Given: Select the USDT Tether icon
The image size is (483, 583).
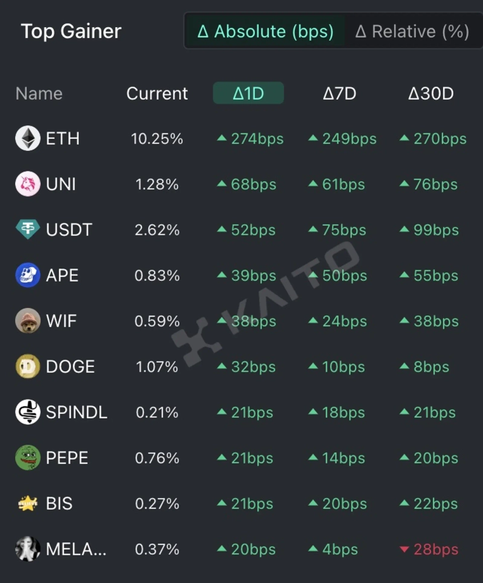Looking at the screenshot, I should pyautogui.click(x=28, y=230).
